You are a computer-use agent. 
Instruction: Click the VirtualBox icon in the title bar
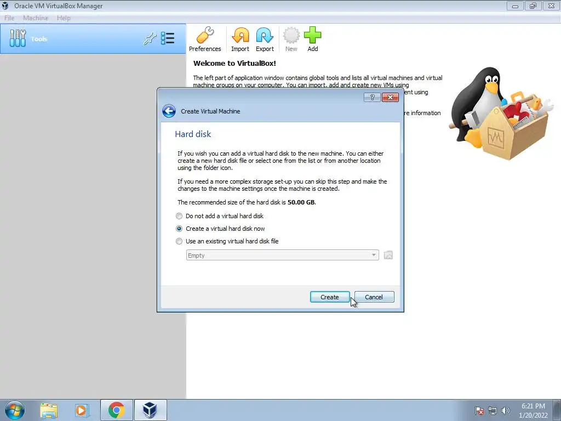pyautogui.click(x=5, y=5)
